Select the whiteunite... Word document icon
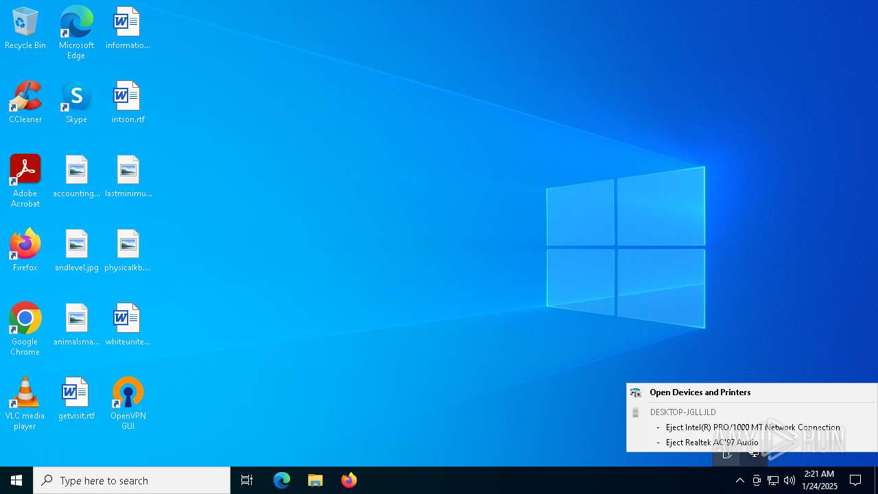The width and height of the screenshot is (878, 494). point(128,325)
